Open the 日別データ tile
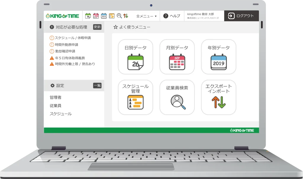This screenshot has width=303, height=179. (x=136, y=57)
